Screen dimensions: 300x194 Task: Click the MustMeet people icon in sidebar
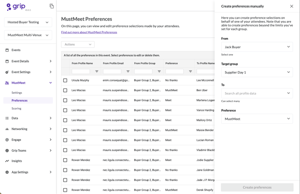pyautogui.click(x=7, y=83)
